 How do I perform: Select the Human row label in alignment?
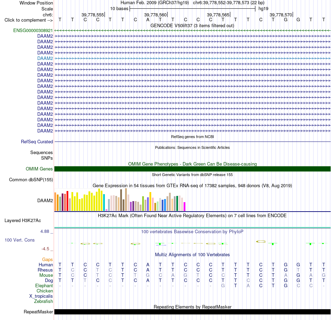pos(46,265)
